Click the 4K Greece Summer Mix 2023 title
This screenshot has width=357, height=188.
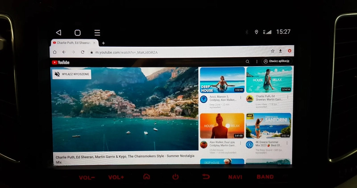click(x=269, y=144)
